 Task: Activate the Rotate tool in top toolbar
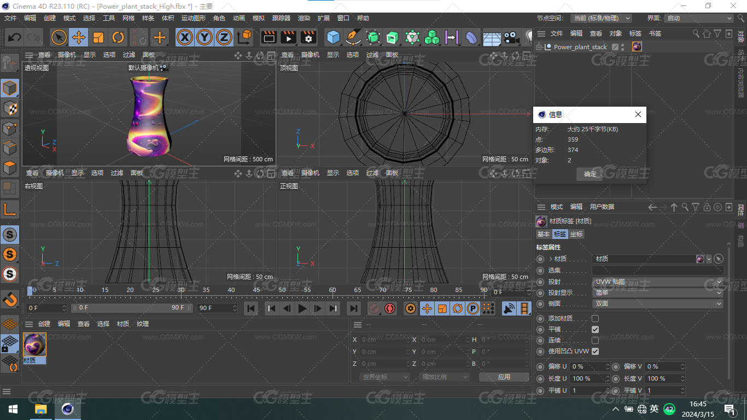coord(118,37)
